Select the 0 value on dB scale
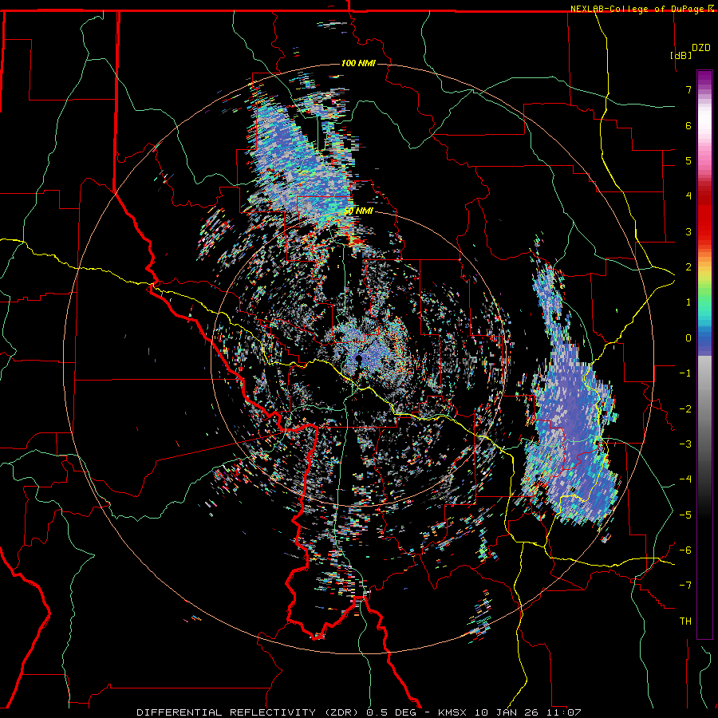The image size is (718, 718). point(688,338)
